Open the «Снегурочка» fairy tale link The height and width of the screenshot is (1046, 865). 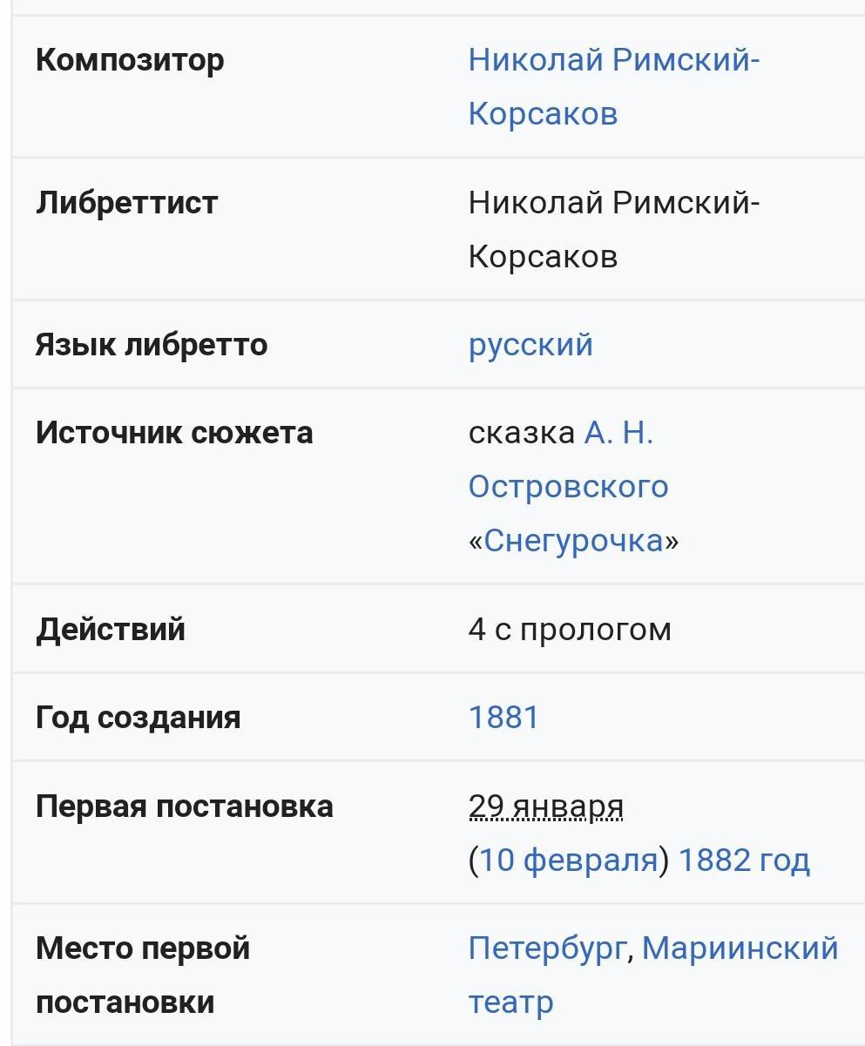point(574,540)
